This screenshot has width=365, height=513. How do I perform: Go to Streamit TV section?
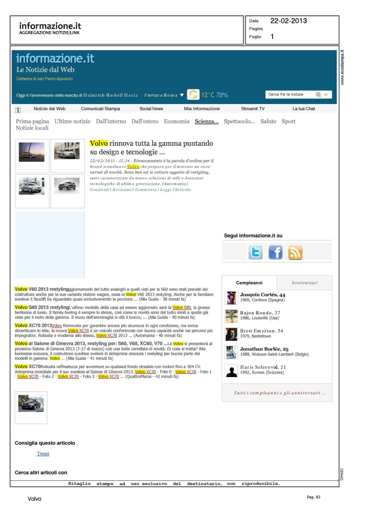tap(253, 109)
